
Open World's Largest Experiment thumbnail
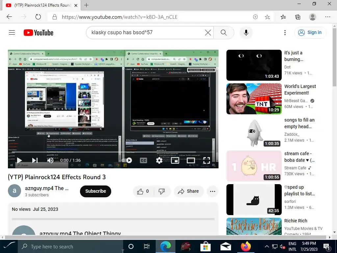tap(254, 99)
